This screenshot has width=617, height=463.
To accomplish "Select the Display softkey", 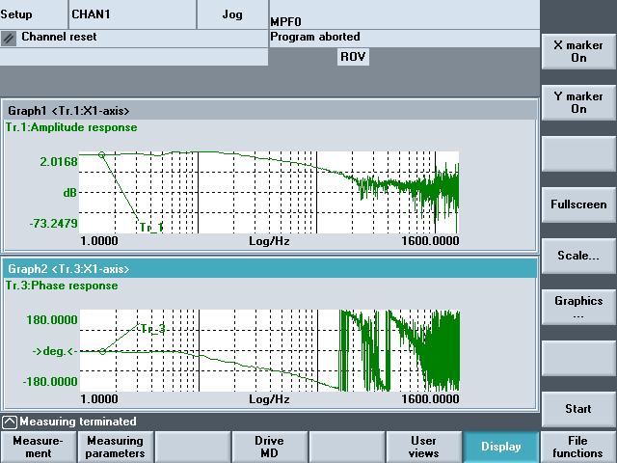I will point(501,447).
